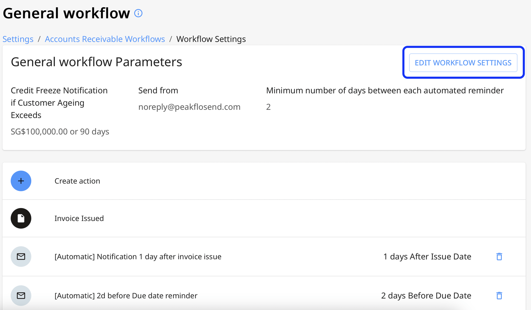Click the blue plus Create action icon
The width and height of the screenshot is (531, 310).
pyautogui.click(x=21, y=181)
